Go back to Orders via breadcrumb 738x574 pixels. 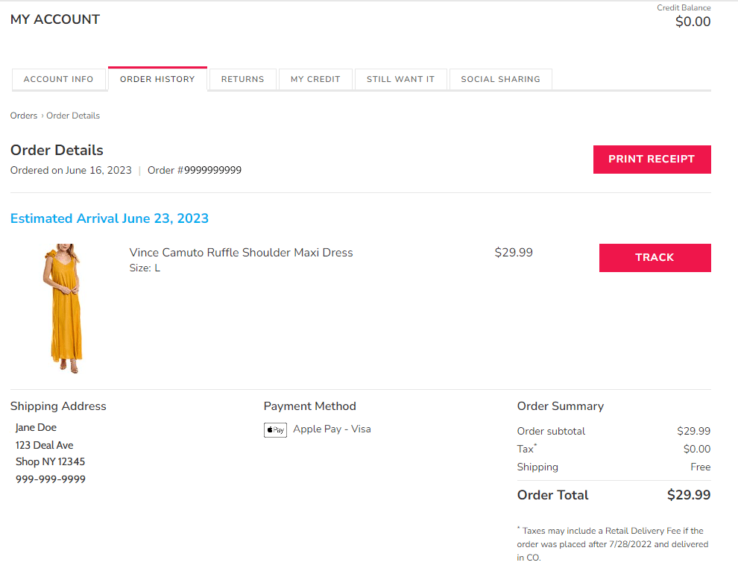pyautogui.click(x=23, y=116)
